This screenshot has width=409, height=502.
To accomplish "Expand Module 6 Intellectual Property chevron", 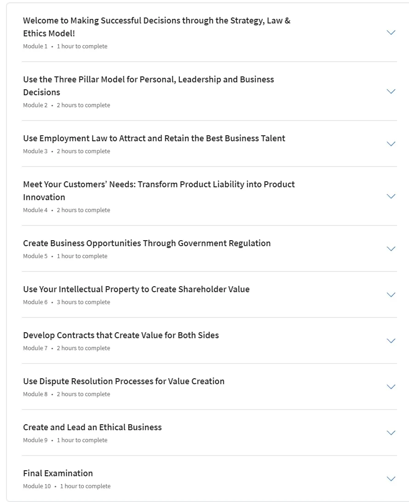I will click(391, 295).
